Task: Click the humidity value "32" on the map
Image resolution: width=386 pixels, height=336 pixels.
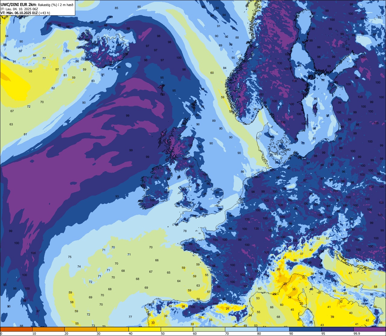Action: (x=341, y=301)
